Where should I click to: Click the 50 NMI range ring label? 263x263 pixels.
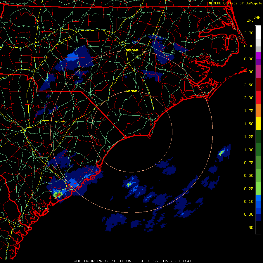coord(131,91)
